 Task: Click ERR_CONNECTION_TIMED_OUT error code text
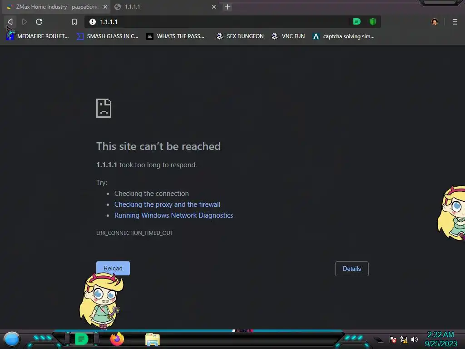coord(134,233)
